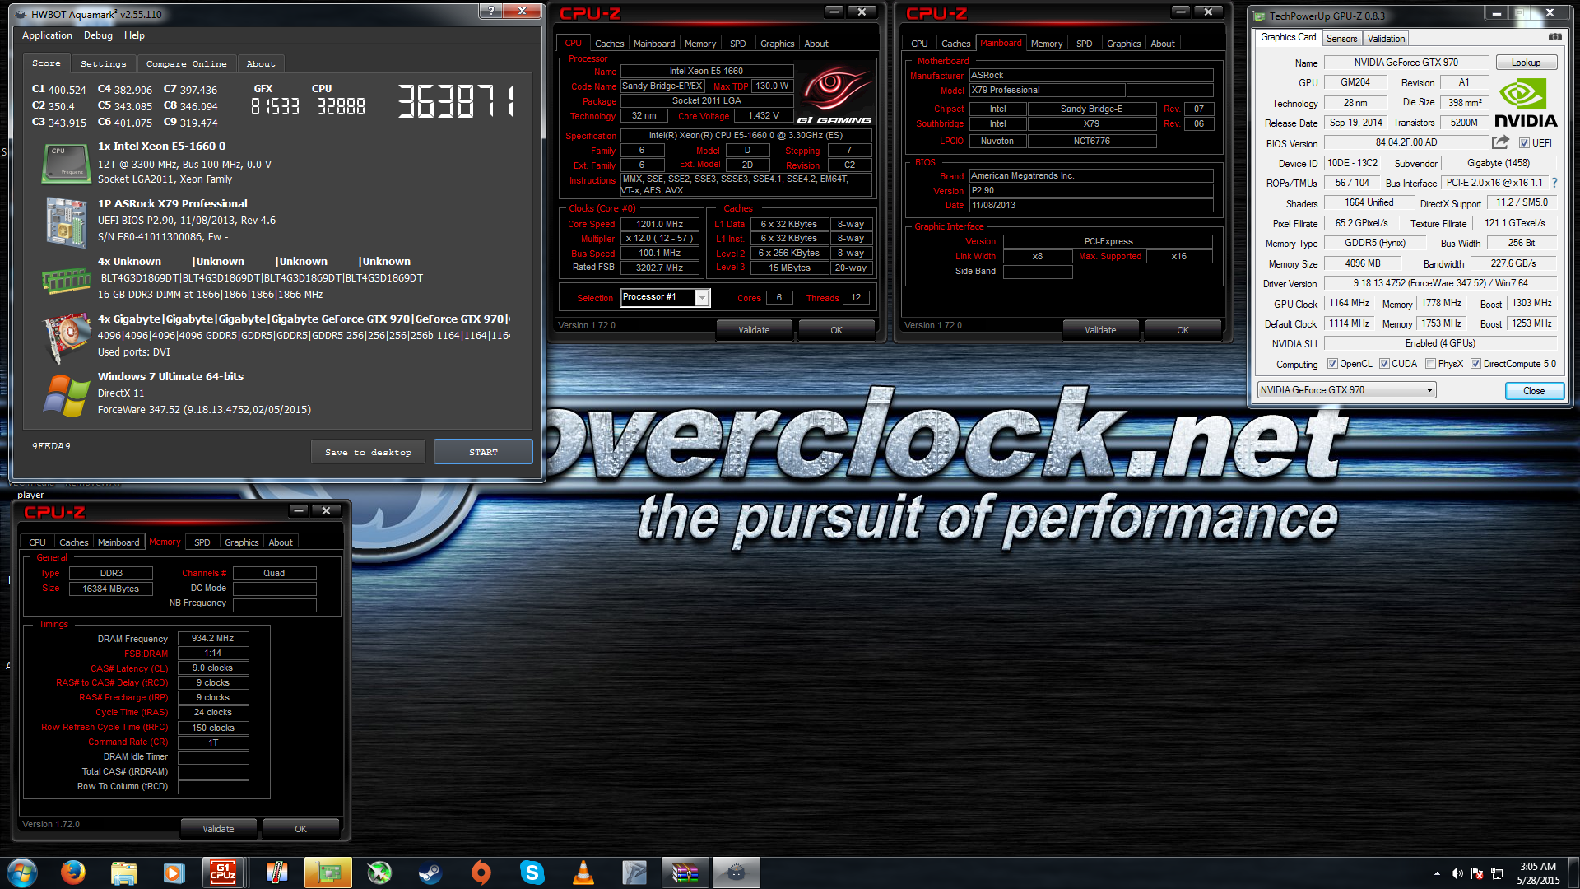Click the Aquamark title bar help button
The width and height of the screenshot is (1580, 889).
491,11
